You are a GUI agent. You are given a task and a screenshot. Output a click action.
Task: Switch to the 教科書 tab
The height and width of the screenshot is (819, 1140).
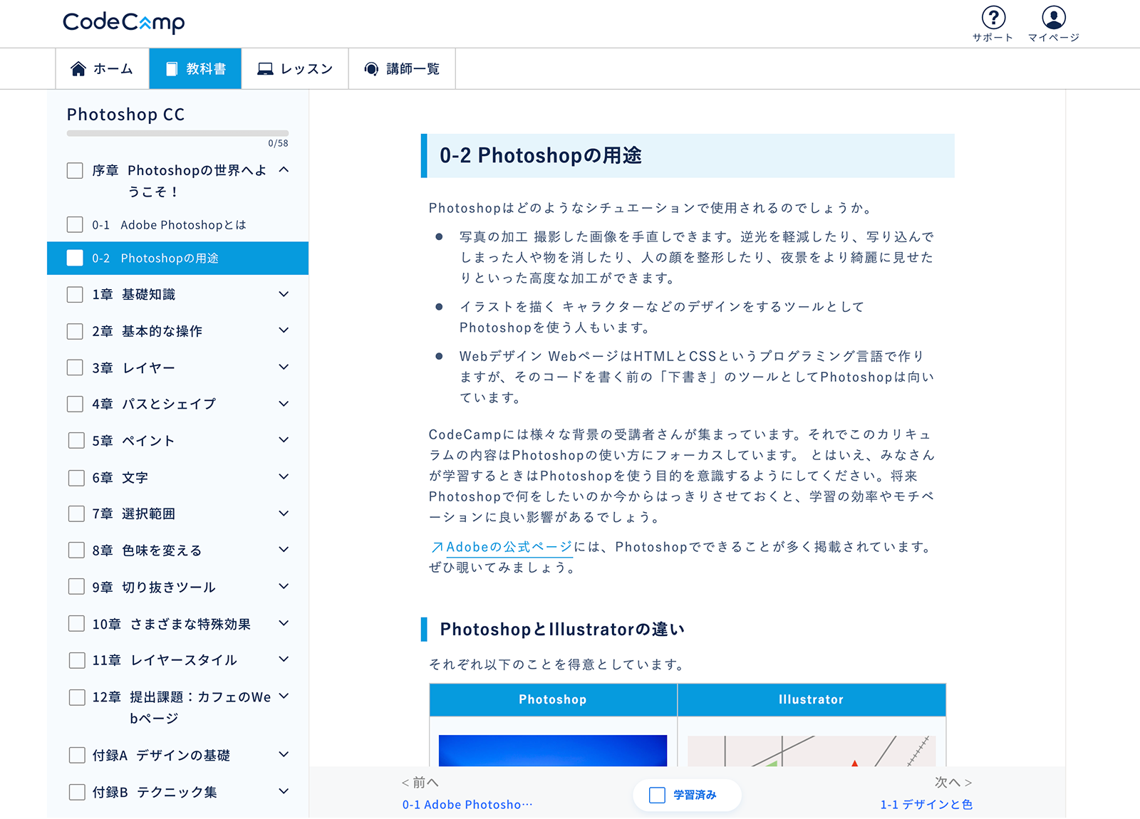(195, 68)
